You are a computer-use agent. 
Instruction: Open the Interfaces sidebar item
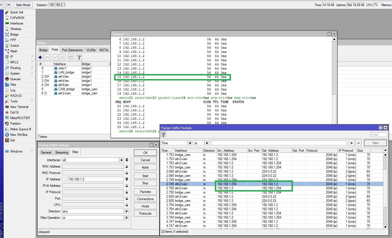coord(16,23)
